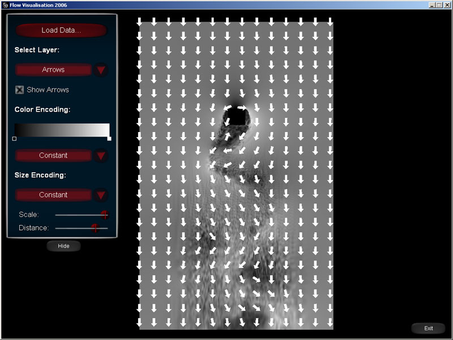Click the Load Data... button

pyautogui.click(x=61, y=31)
